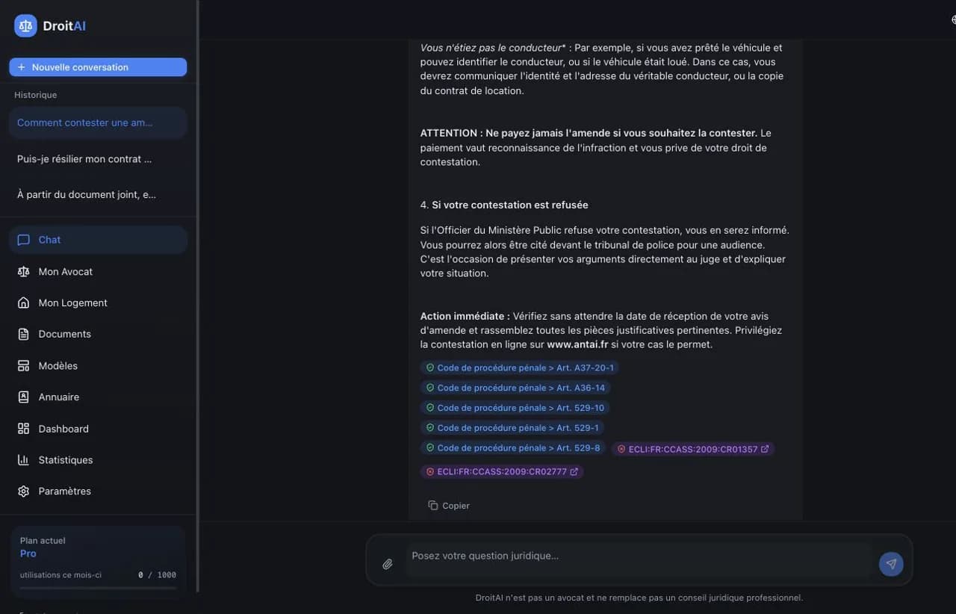Click the monthly usage progress bar
Image resolution: width=956 pixels, height=614 pixels.
(98, 588)
